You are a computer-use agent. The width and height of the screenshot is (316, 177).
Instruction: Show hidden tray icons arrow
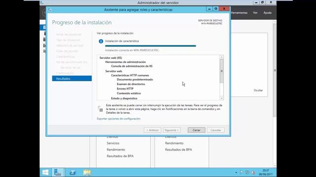(236, 173)
